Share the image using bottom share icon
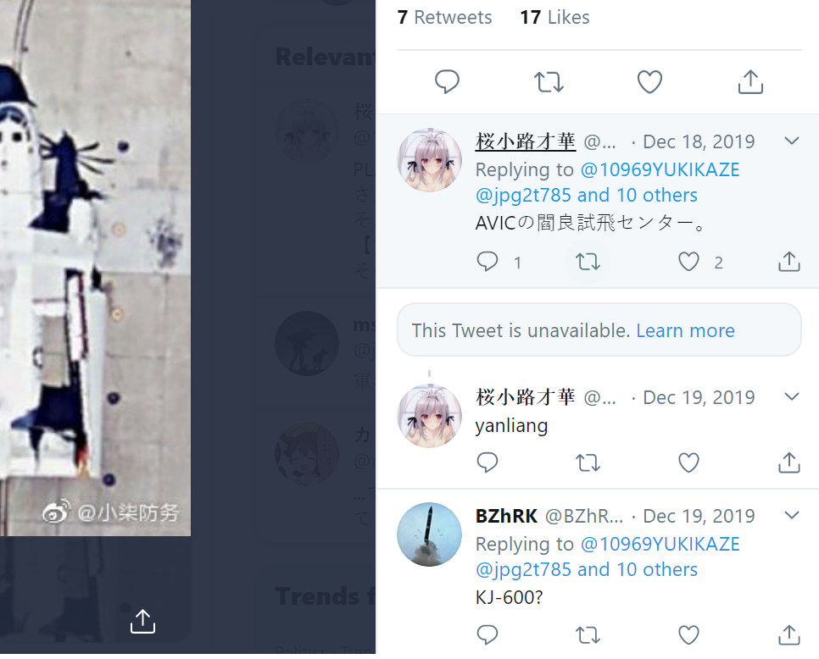The image size is (819, 659). pyautogui.click(x=142, y=622)
